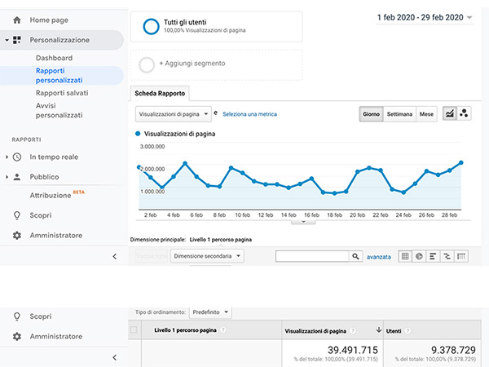Expand the In tempo reale section
The image size is (489, 367).
point(7,157)
